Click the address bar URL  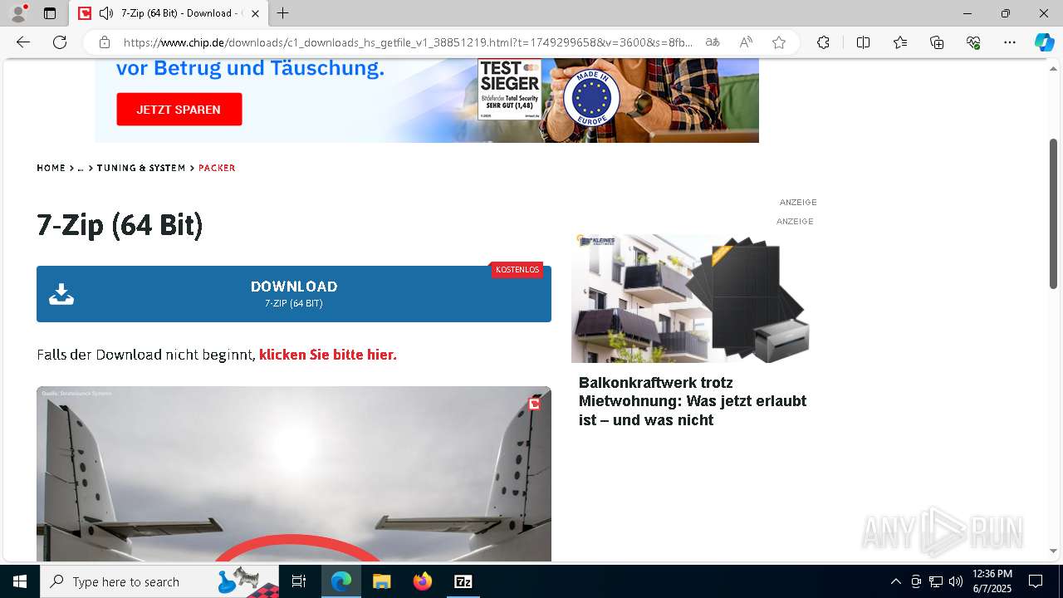[x=408, y=42]
